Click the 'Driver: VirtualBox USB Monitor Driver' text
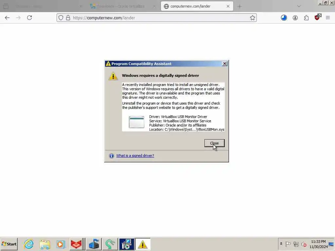 coord(178,117)
